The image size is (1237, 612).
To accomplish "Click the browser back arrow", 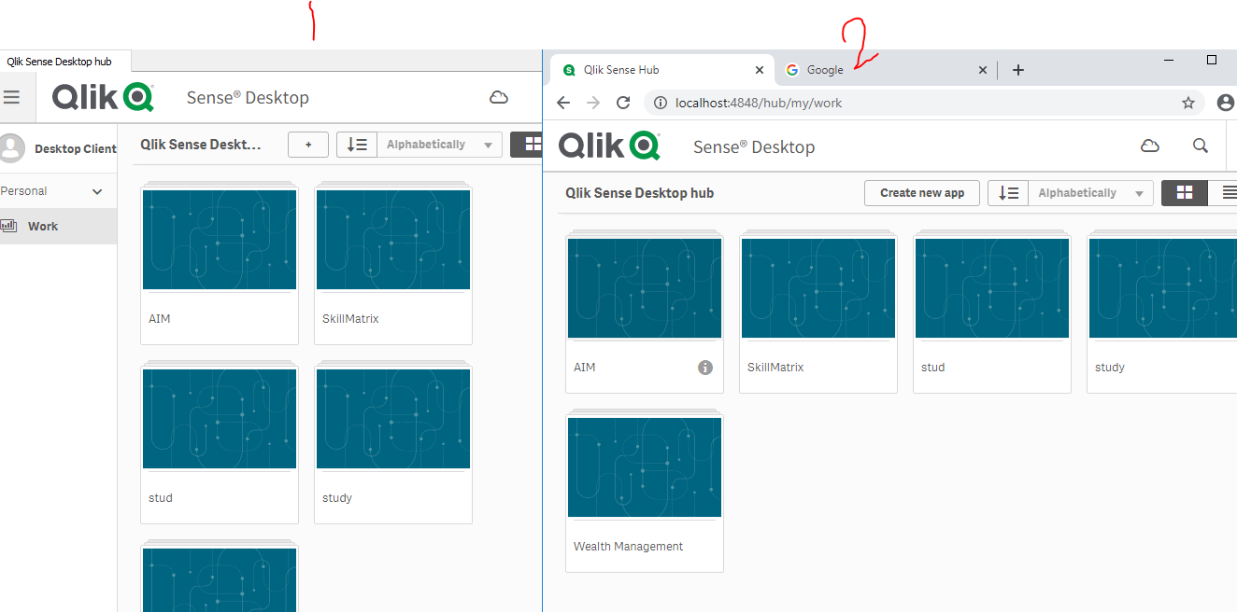I will [x=562, y=103].
